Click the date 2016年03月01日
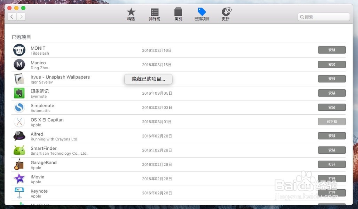Image resolution: width=358 pixels, height=209 pixels. click(157, 122)
